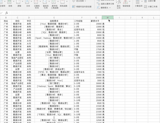Click 追踪从属单元格 button
The height and width of the screenshot is (123, 160).
click(105, 4)
